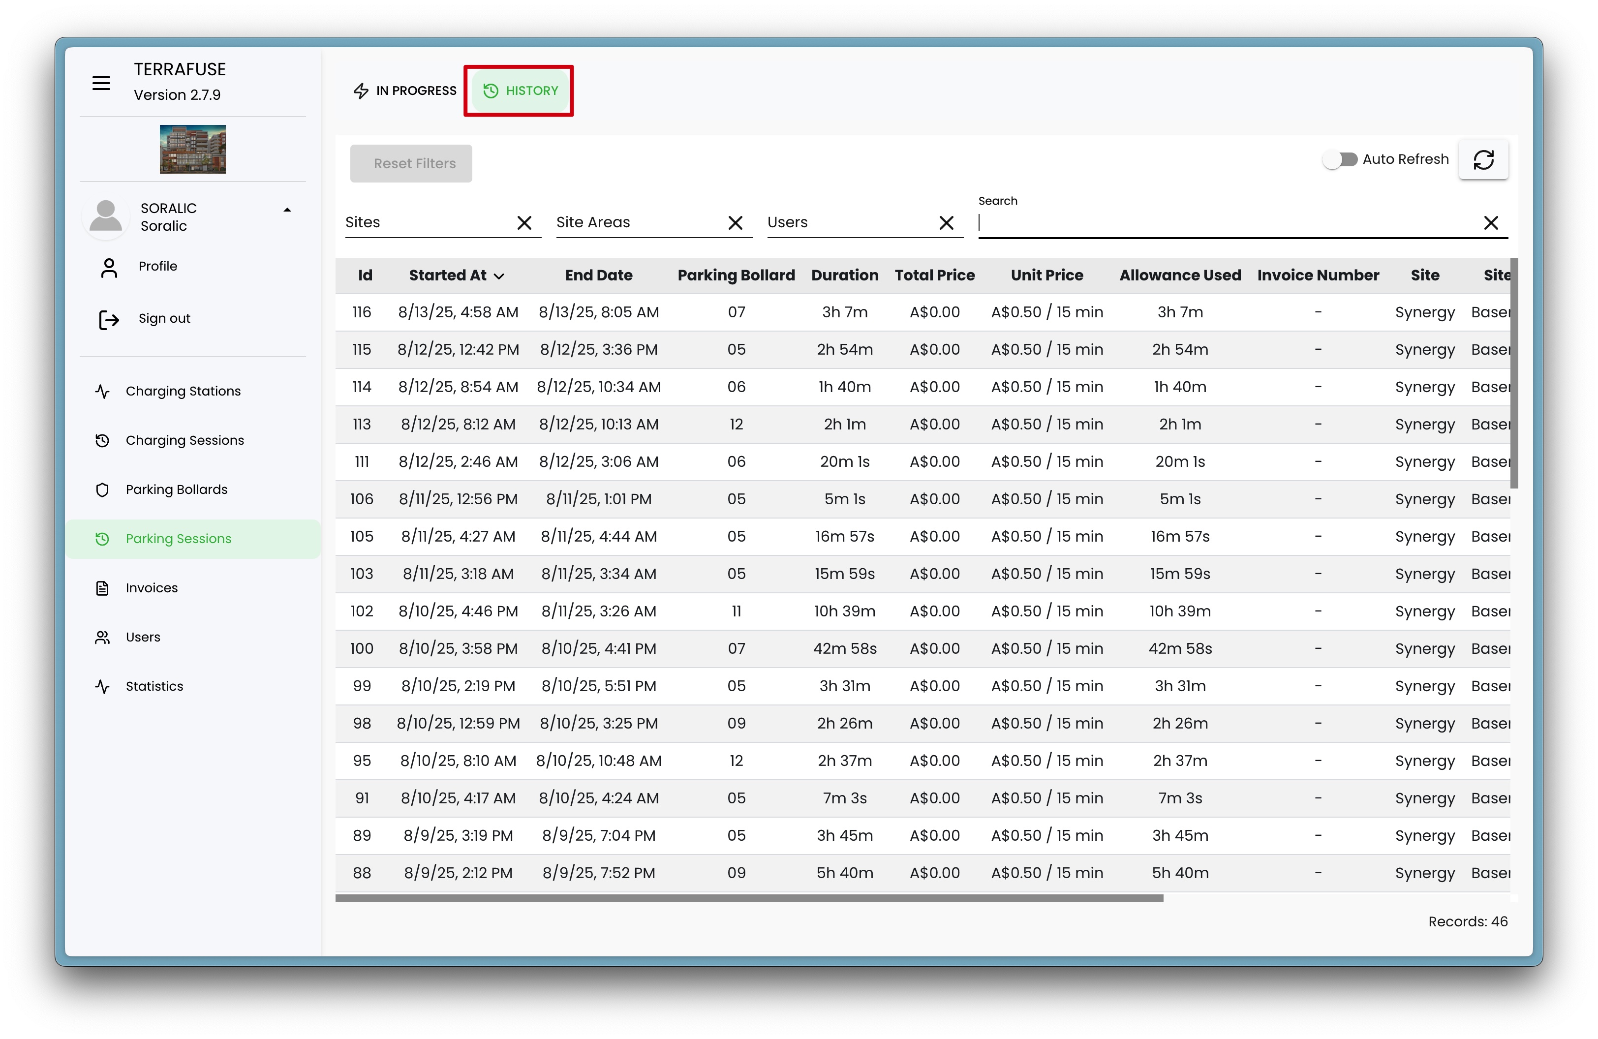The image size is (1598, 1039).
Task: Click the Sign out icon
Action: click(109, 319)
